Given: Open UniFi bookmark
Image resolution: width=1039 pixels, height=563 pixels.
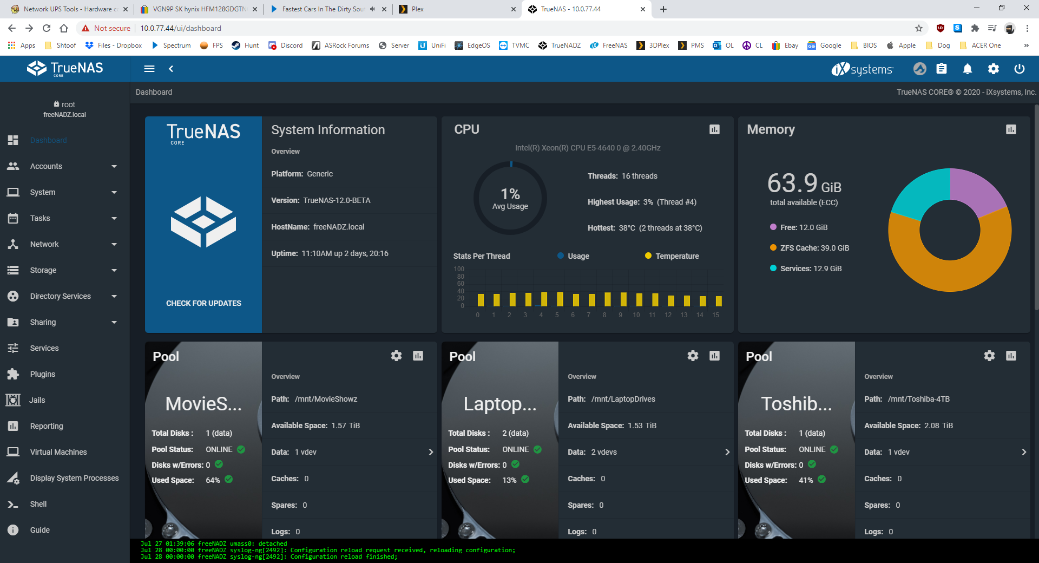Looking at the screenshot, I should click(x=432, y=45).
